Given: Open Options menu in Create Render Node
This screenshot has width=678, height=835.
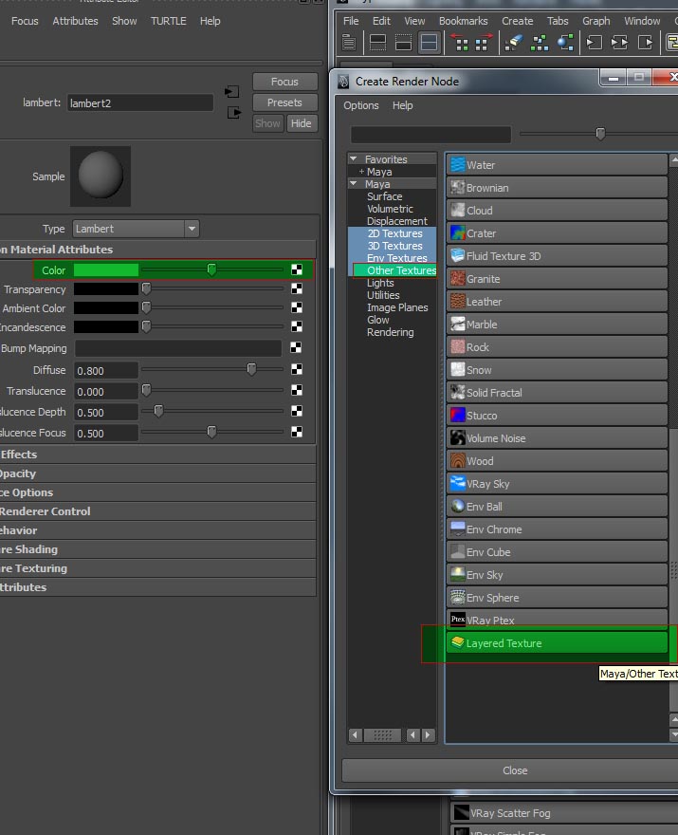Looking at the screenshot, I should (361, 105).
